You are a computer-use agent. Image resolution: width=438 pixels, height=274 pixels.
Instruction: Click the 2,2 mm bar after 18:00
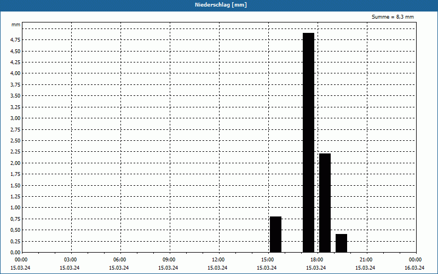325,203
